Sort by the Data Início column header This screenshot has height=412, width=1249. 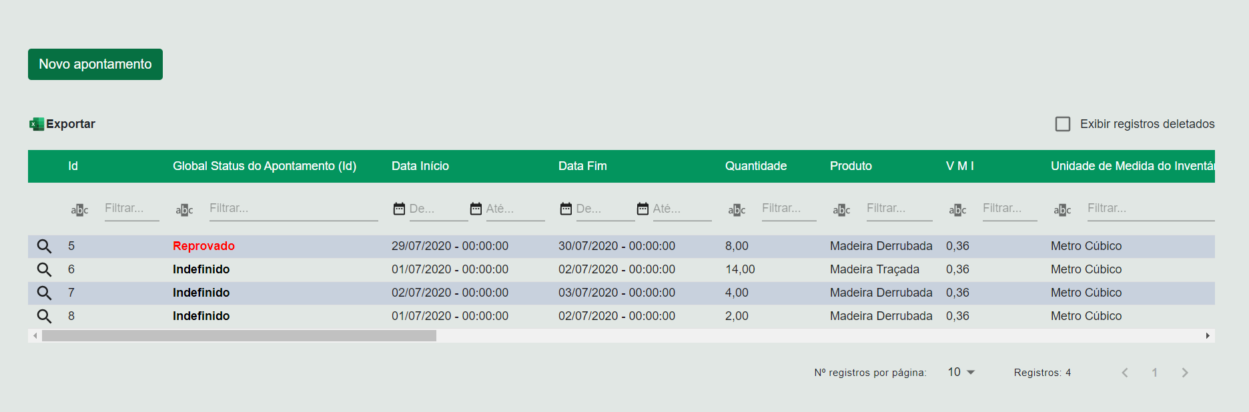(420, 166)
